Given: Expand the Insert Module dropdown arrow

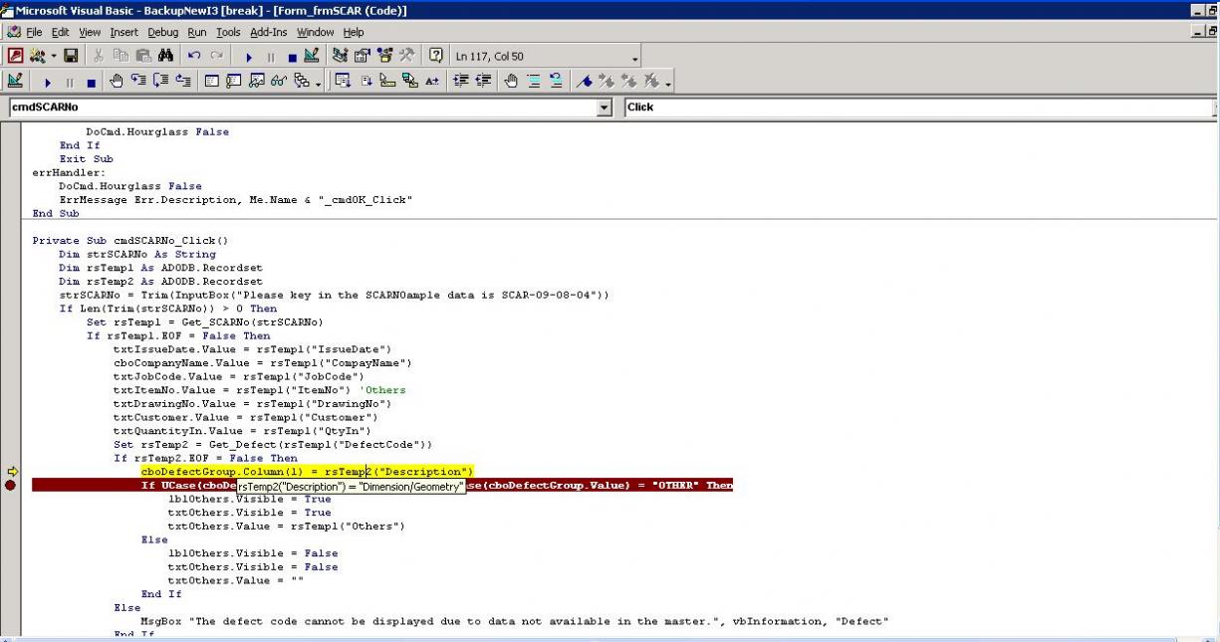Looking at the screenshot, I should click(x=52, y=57).
